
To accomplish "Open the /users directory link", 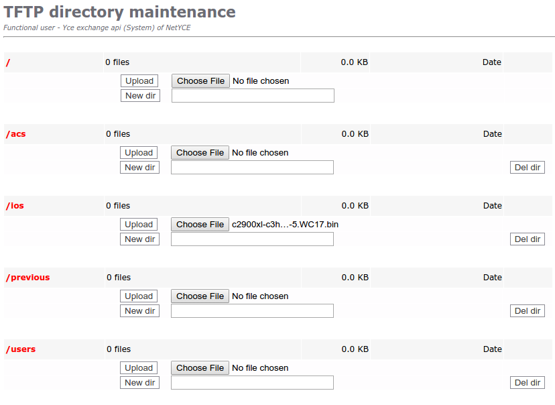I will pos(21,349).
